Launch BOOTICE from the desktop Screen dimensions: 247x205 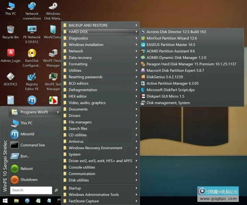[x=10, y=78]
